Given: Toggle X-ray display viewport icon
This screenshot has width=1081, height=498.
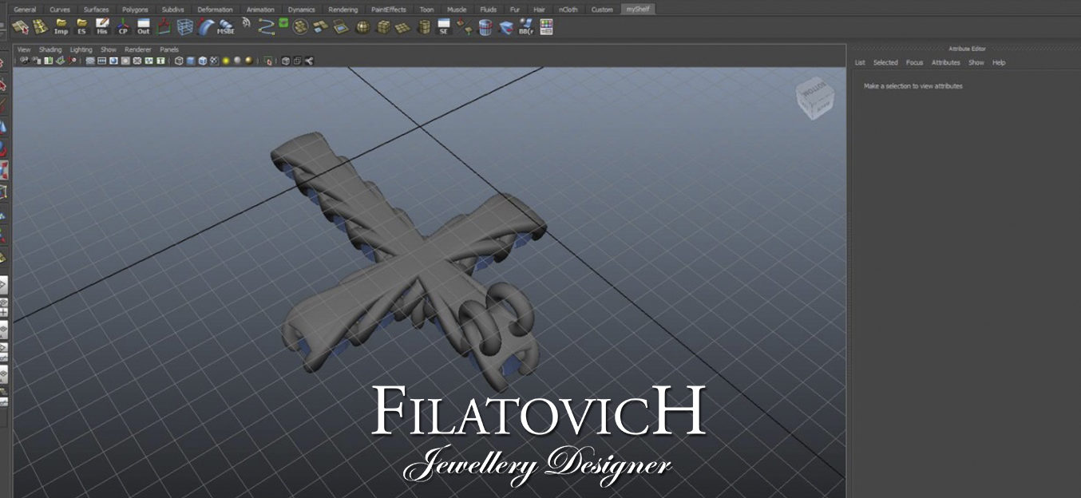Looking at the screenshot, I should 286,61.
